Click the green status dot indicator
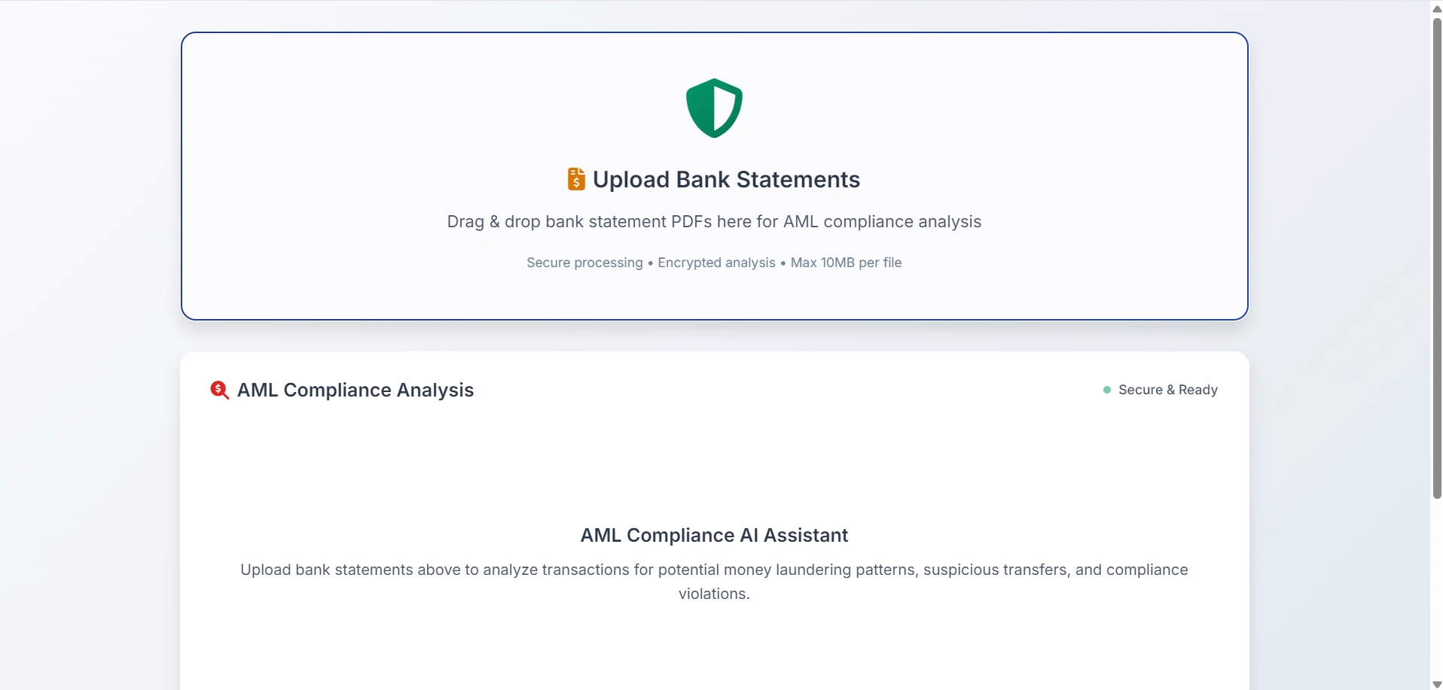The image size is (1443, 690). coord(1107,390)
